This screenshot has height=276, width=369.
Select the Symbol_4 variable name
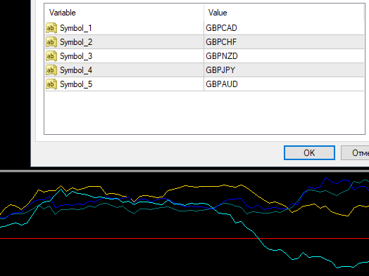pyautogui.click(x=76, y=70)
